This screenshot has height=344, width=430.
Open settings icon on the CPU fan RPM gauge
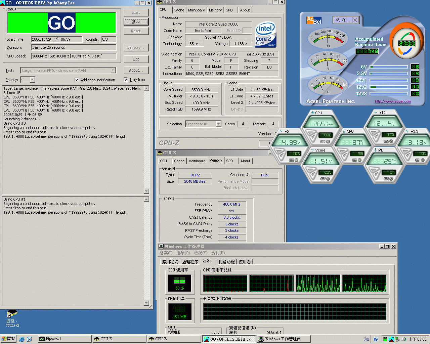tap(323, 141)
